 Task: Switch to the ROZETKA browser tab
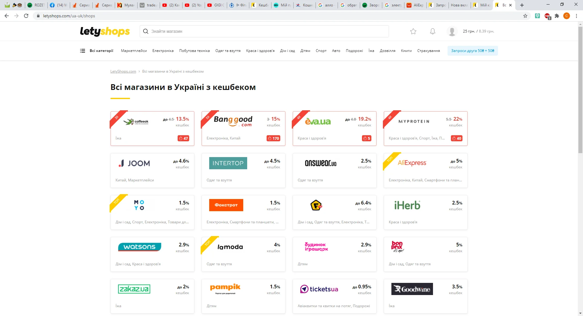click(36, 5)
